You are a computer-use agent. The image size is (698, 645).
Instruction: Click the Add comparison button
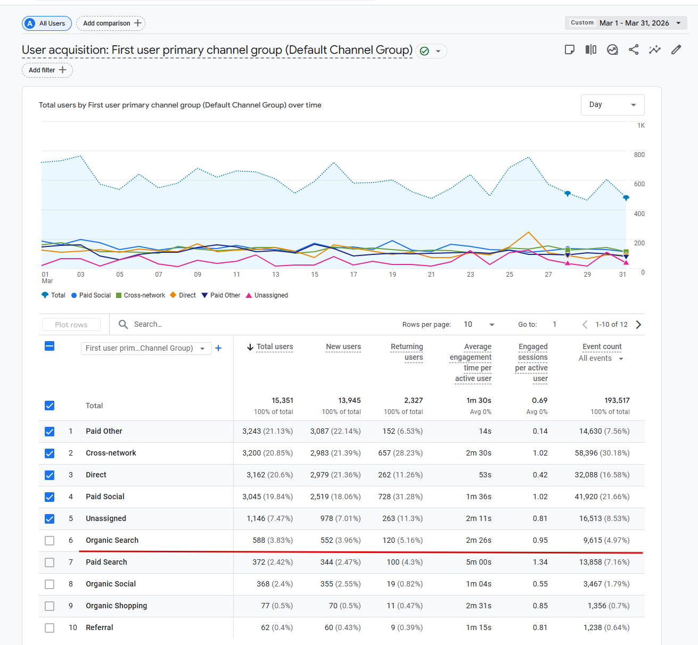(111, 23)
